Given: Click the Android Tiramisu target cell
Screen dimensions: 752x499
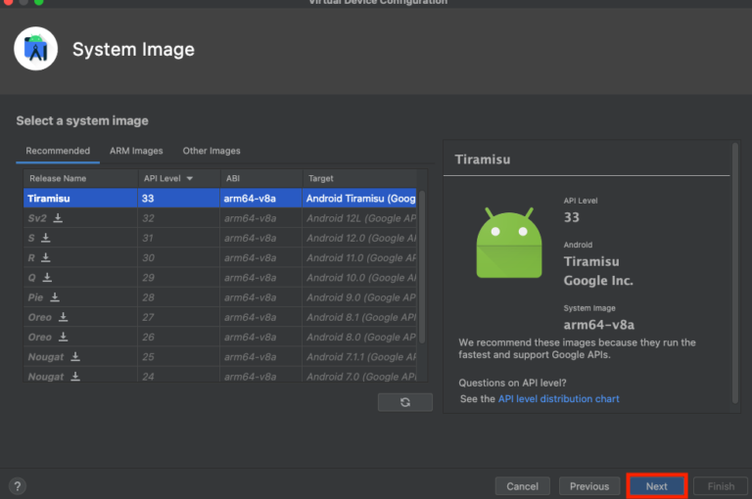Looking at the screenshot, I should [359, 198].
